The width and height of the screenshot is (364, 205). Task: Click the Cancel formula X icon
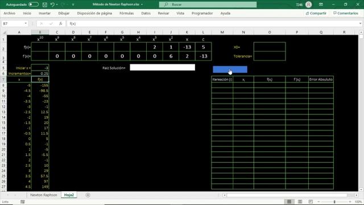click(42, 23)
